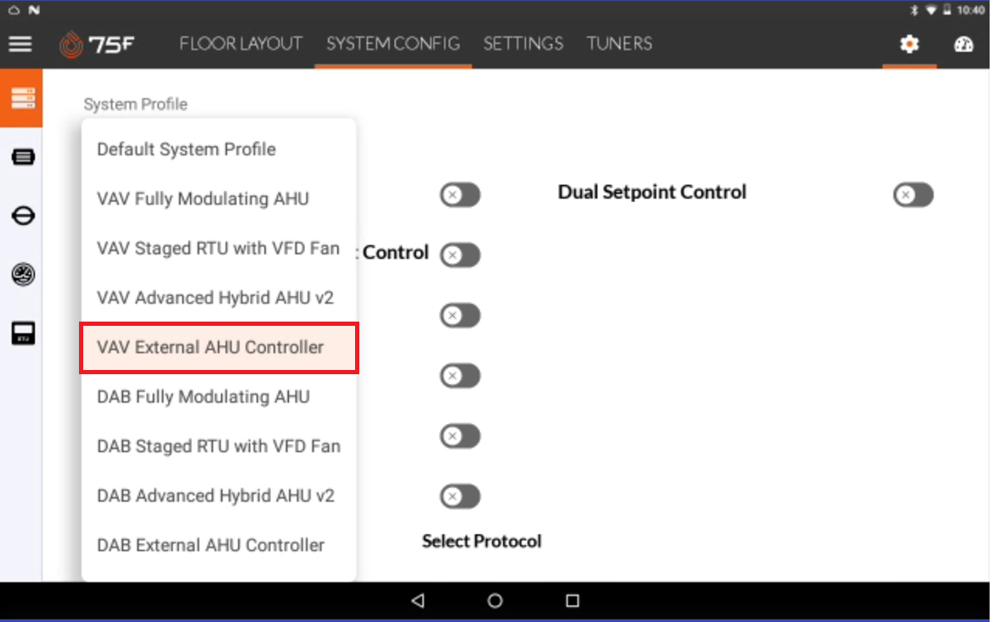Tap the Android back button
This screenshot has height=622, width=993.
[x=418, y=601]
